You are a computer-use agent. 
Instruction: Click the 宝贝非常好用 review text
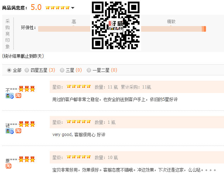pyautogui.click(x=134, y=170)
